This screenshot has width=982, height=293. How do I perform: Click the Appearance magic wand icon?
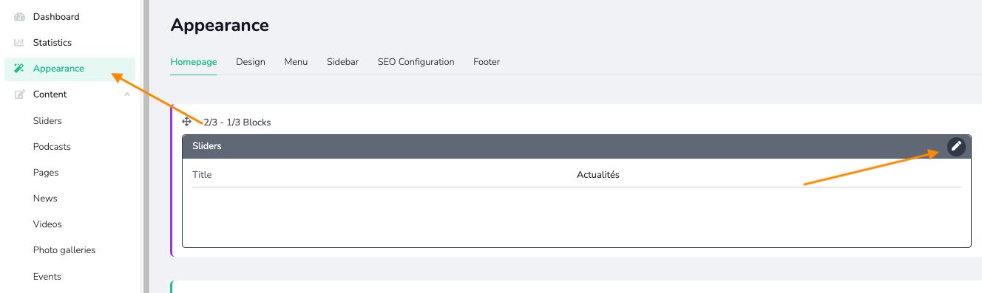click(x=19, y=69)
